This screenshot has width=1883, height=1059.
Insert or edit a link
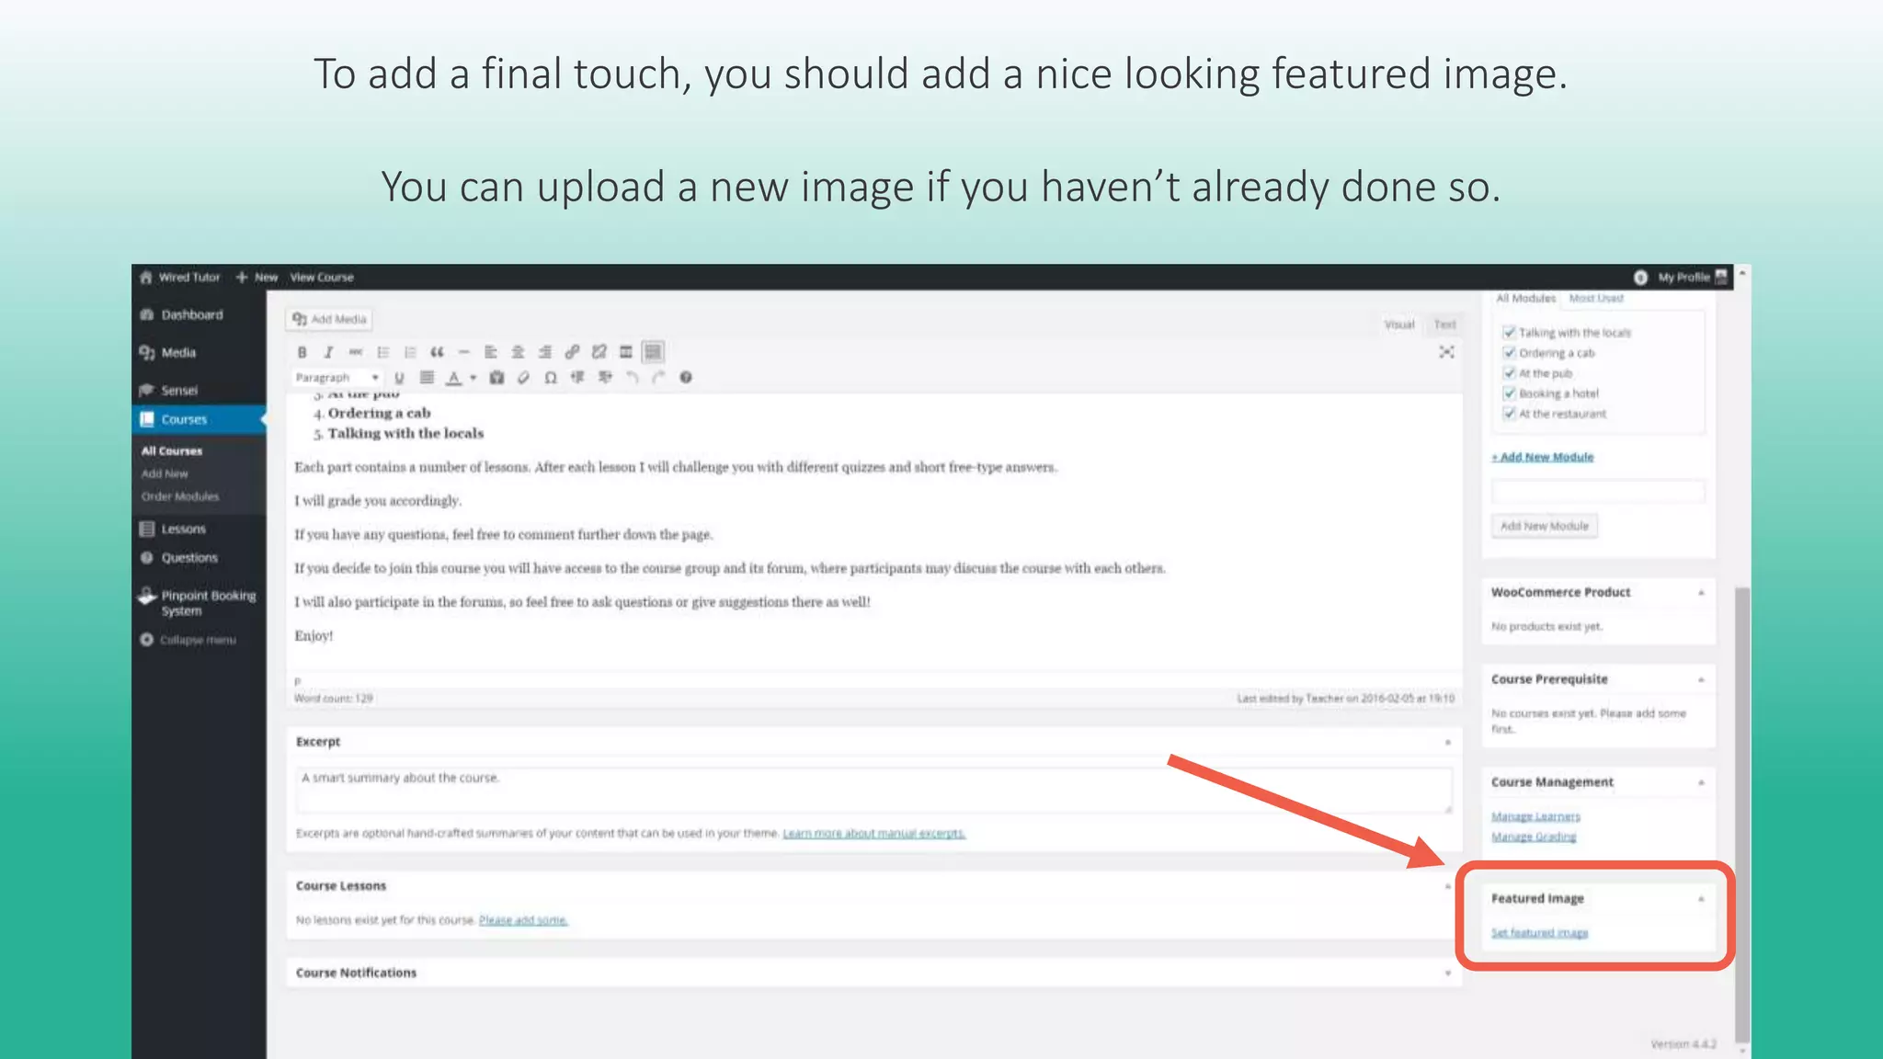572,352
